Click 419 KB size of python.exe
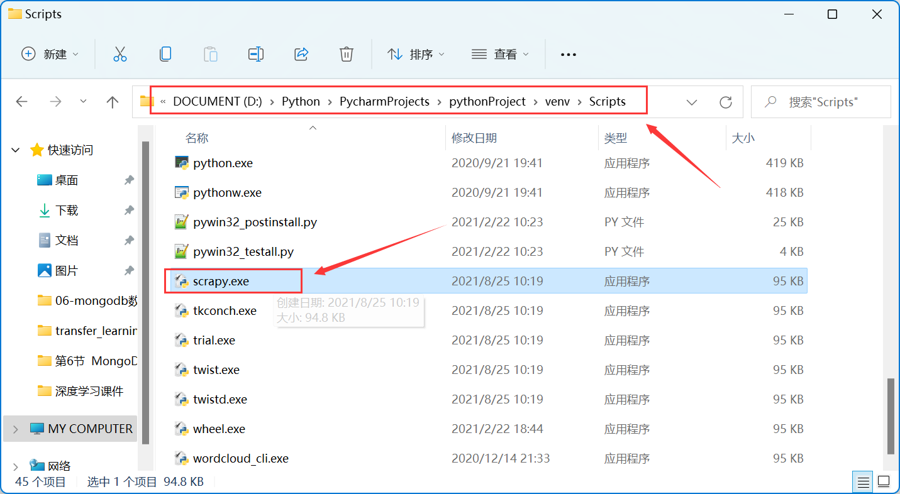900x494 pixels. point(785,163)
